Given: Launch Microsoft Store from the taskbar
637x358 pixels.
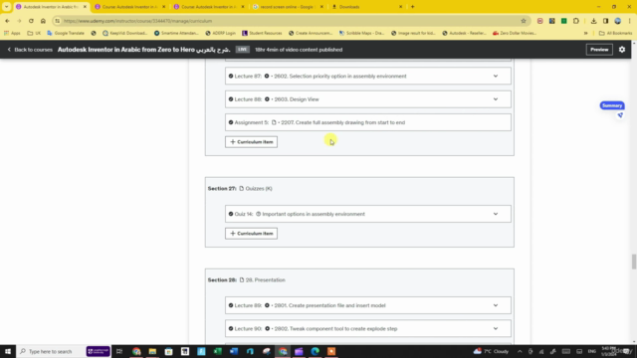Looking at the screenshot, I should pos(168,351).
